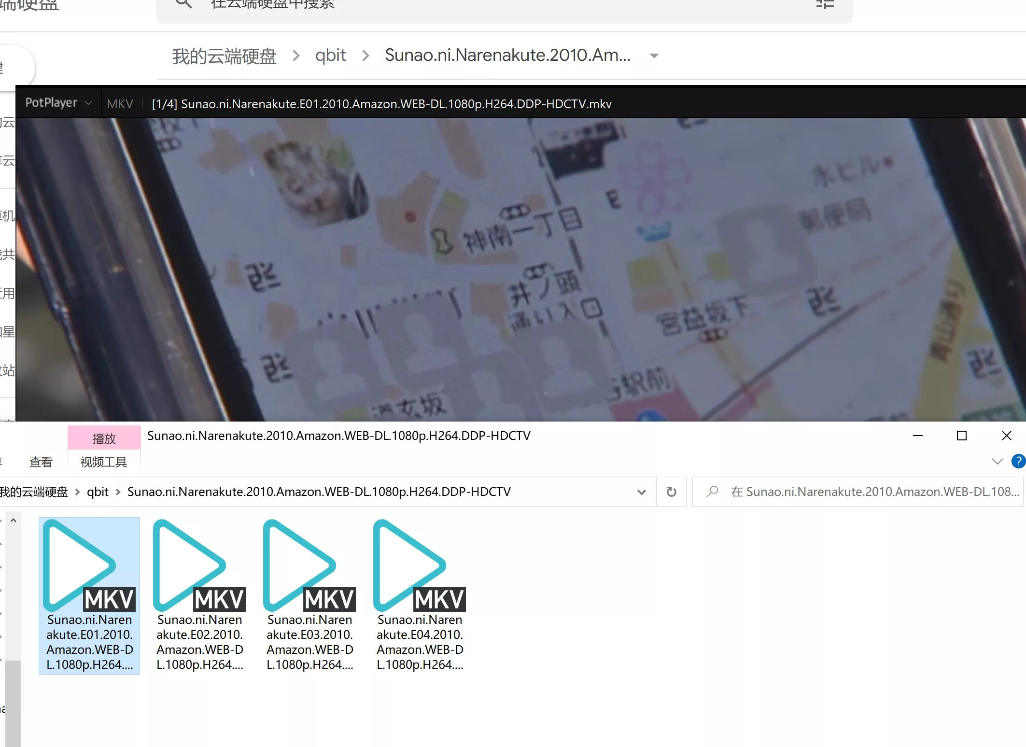This screenshot has width=1026, height=747.
Task: Select the E02 MKV file icon
Action: (199, 565)
